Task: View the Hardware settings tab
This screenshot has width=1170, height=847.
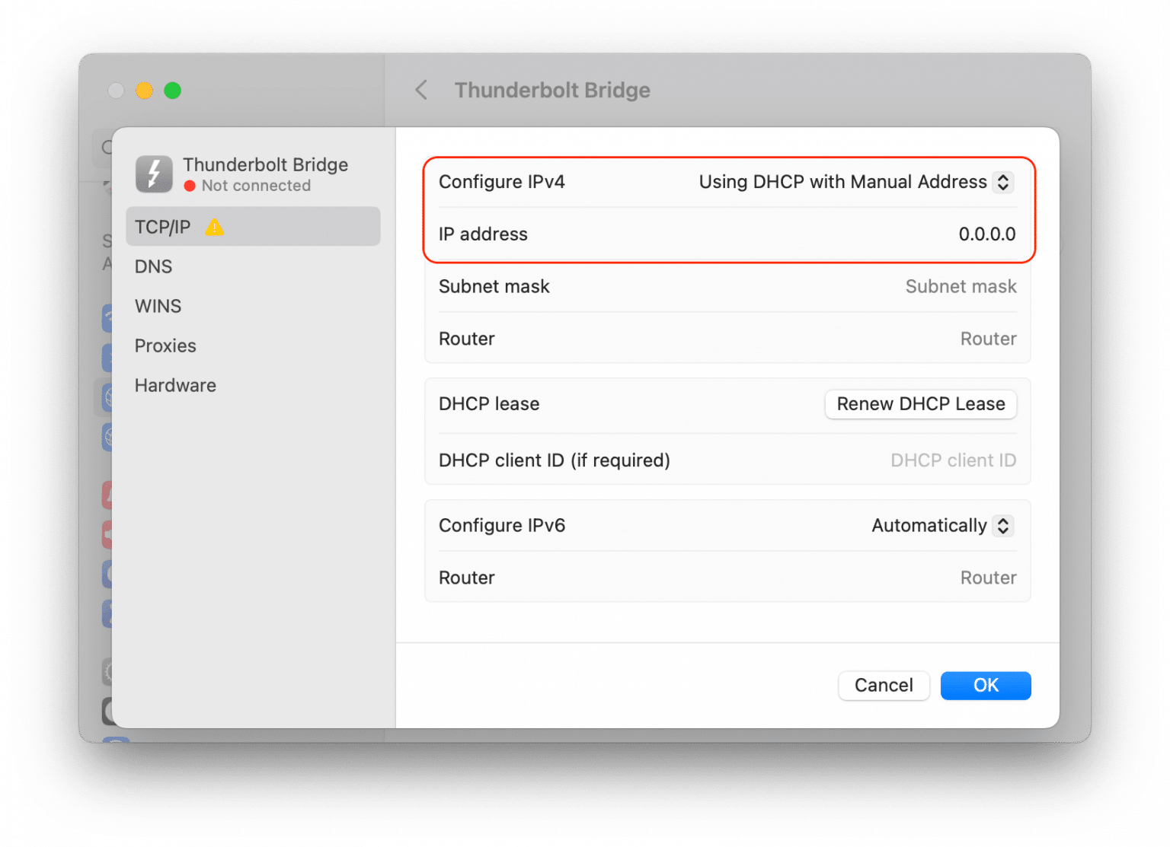Action: (x=175, y=385)
